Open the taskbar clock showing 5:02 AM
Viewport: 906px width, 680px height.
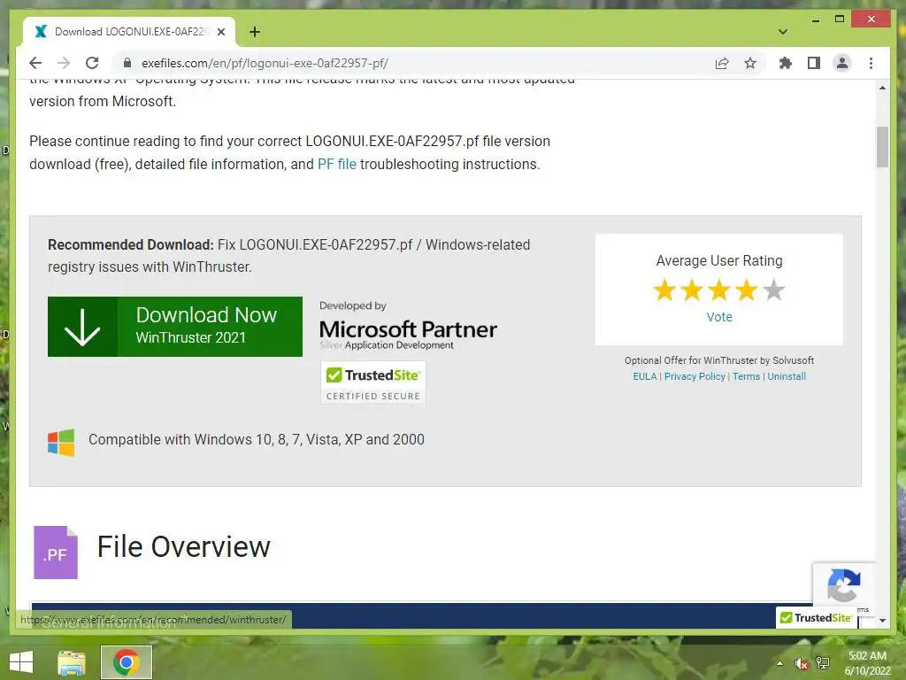867,663
